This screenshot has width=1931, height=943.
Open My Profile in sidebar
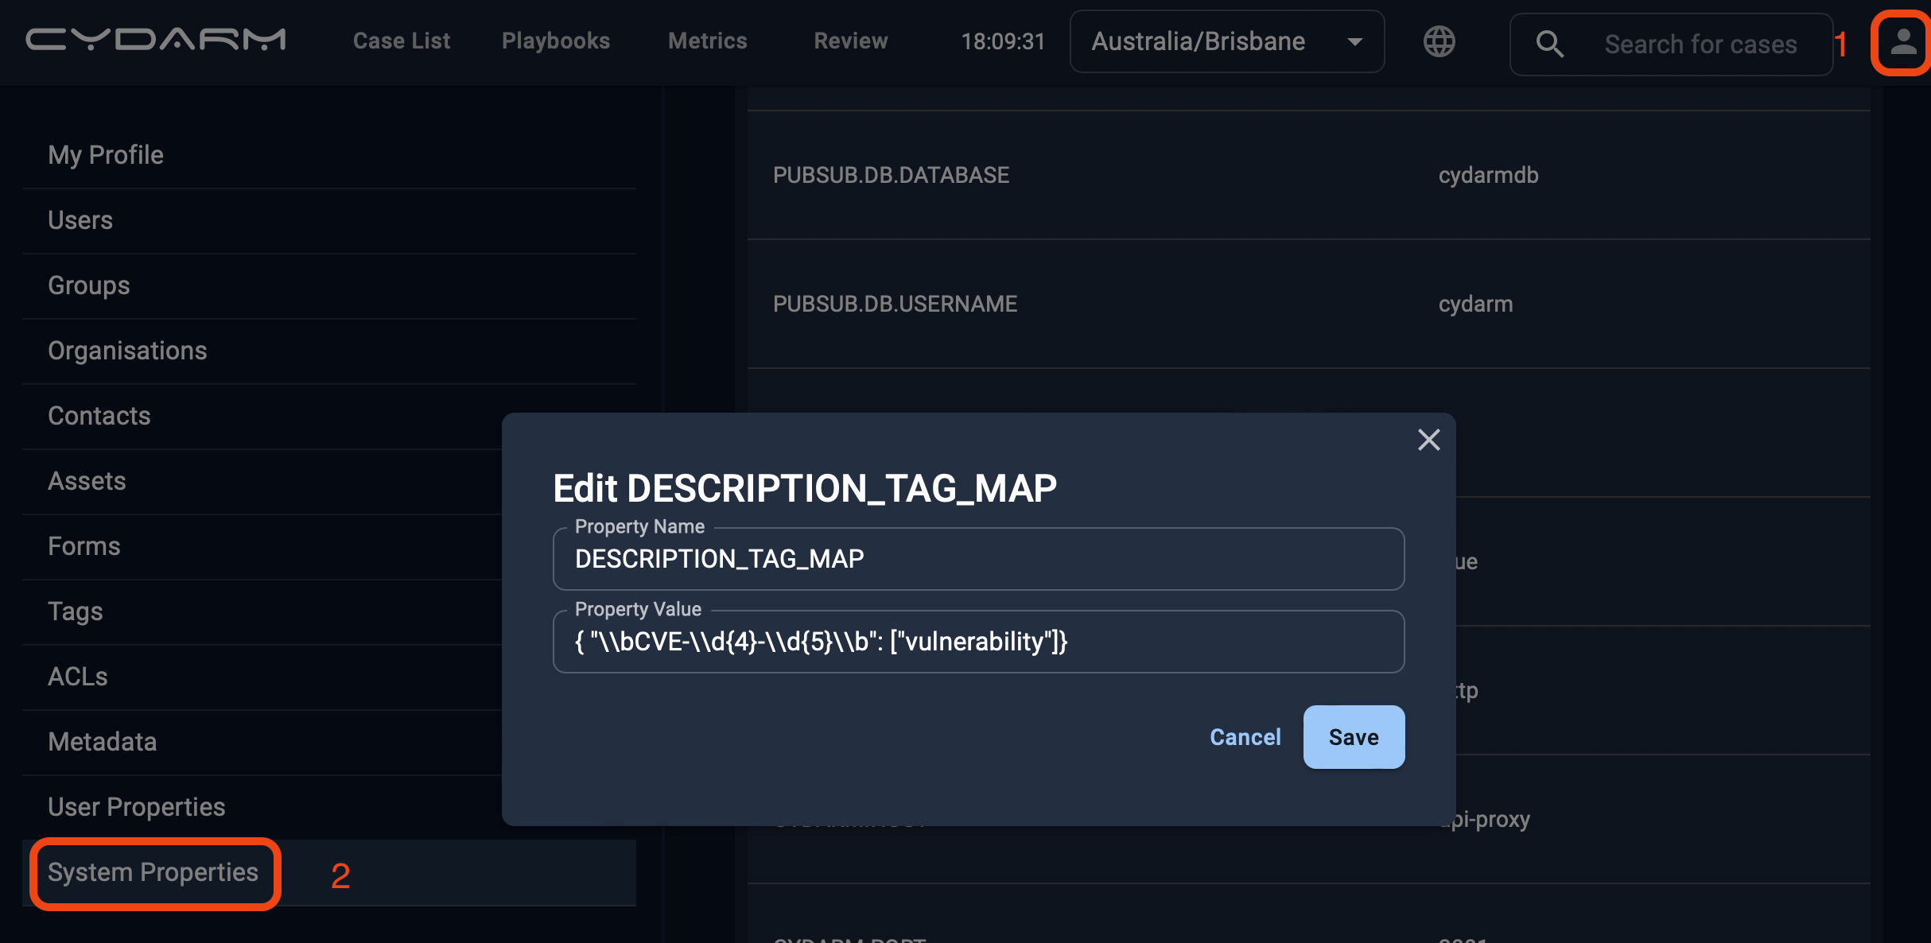point(106,155)
